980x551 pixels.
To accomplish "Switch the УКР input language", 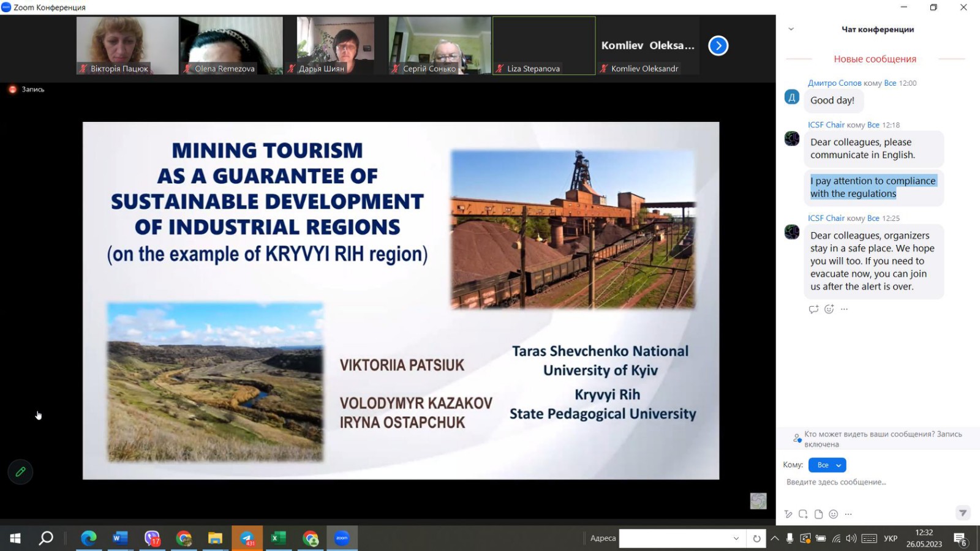I will click(x=891, y=538).
